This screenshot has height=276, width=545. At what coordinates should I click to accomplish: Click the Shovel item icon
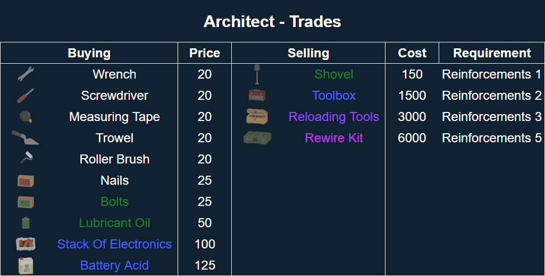tap(257, 74)
